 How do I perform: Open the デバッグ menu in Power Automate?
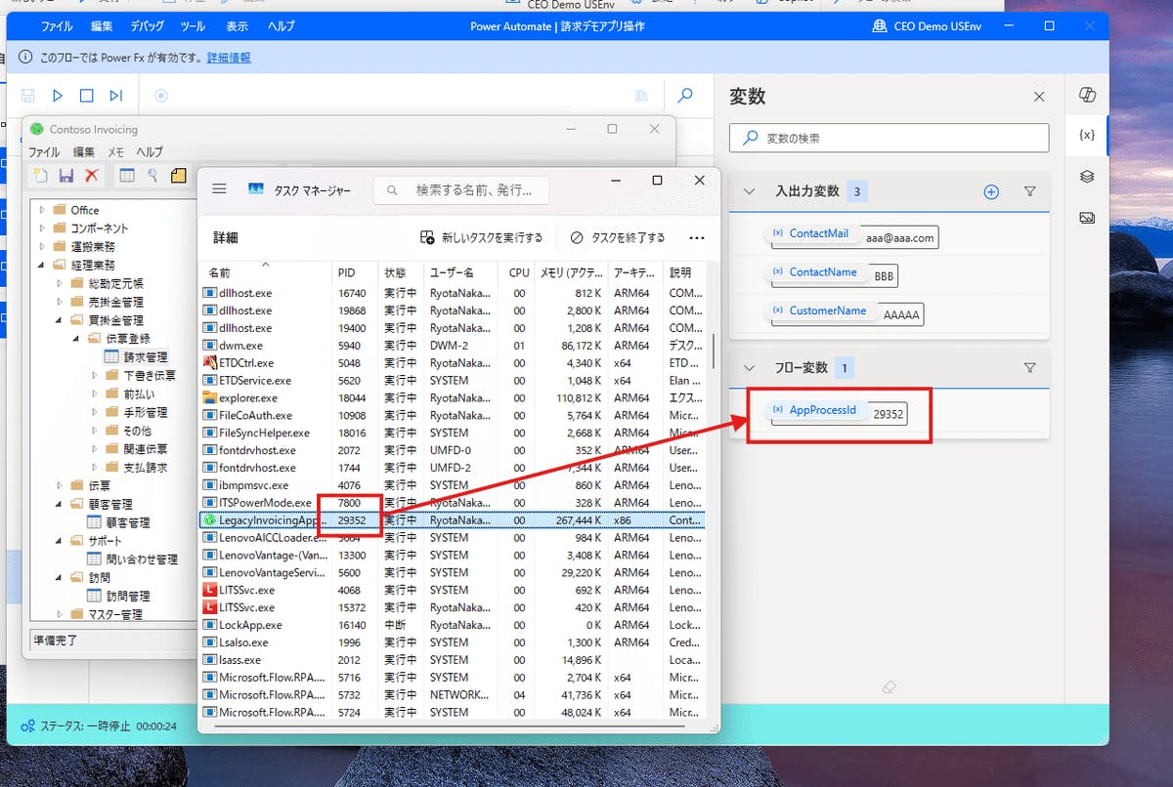click(x=147, y=26)
